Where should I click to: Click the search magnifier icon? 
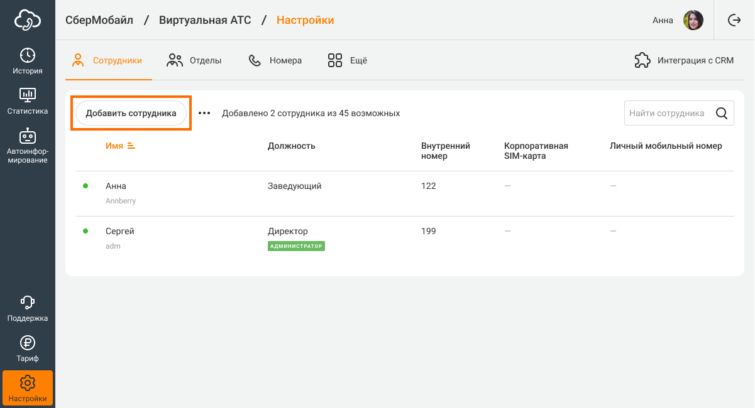[722, 114]
